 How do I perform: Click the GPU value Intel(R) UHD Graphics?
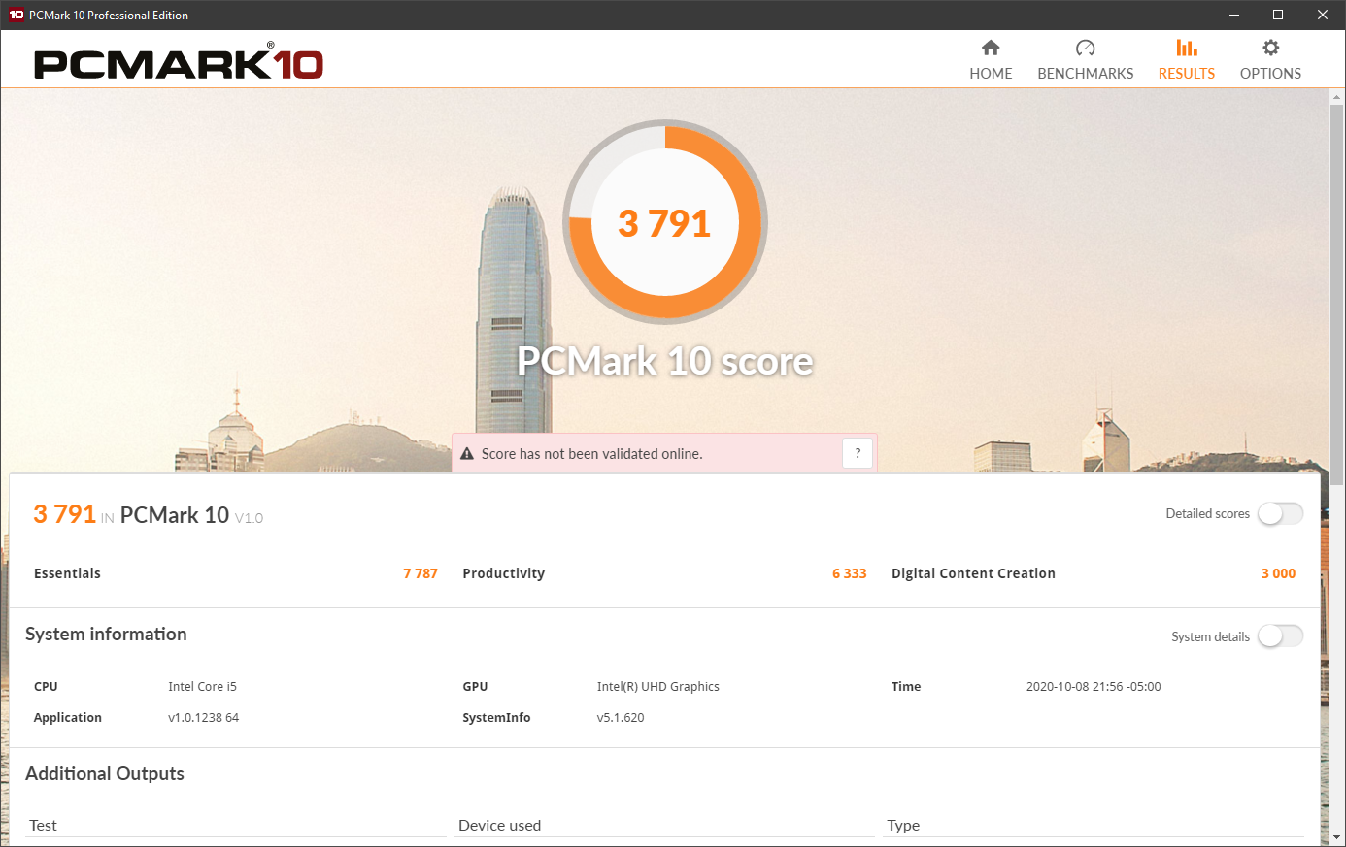point(658,687)
